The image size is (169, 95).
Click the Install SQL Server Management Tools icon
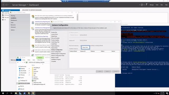33,28
